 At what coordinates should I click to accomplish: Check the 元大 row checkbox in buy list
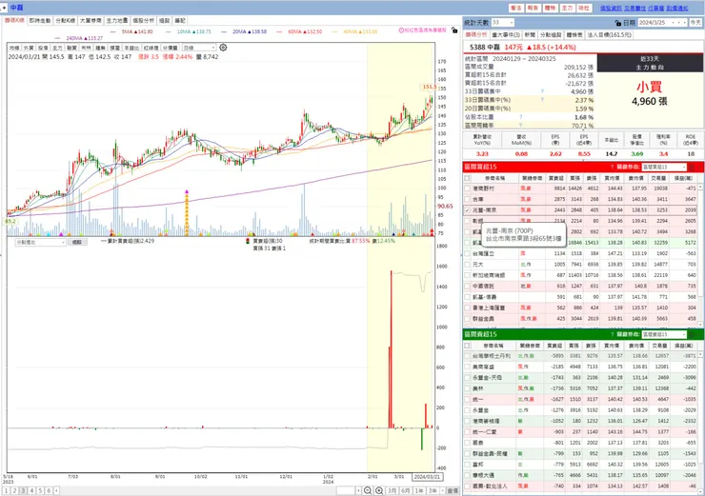(x=467, y=265)
